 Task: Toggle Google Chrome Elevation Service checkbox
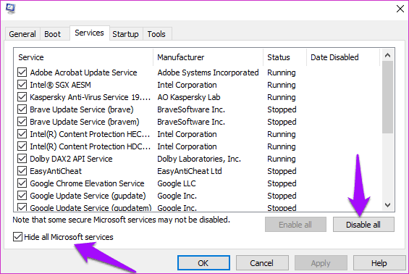22,183
